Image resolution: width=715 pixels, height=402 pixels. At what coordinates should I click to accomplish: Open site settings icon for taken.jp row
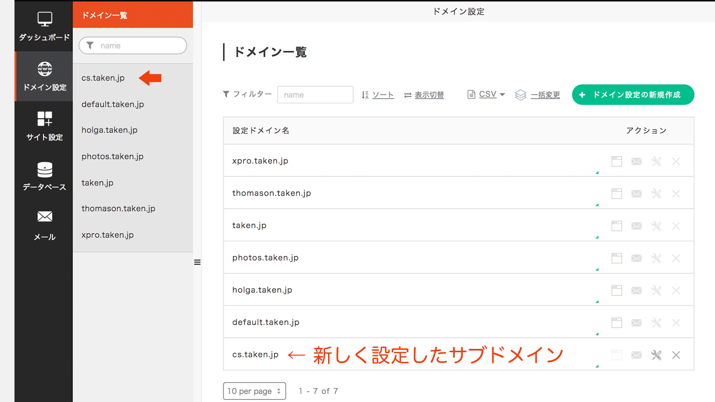coord(617,226)
